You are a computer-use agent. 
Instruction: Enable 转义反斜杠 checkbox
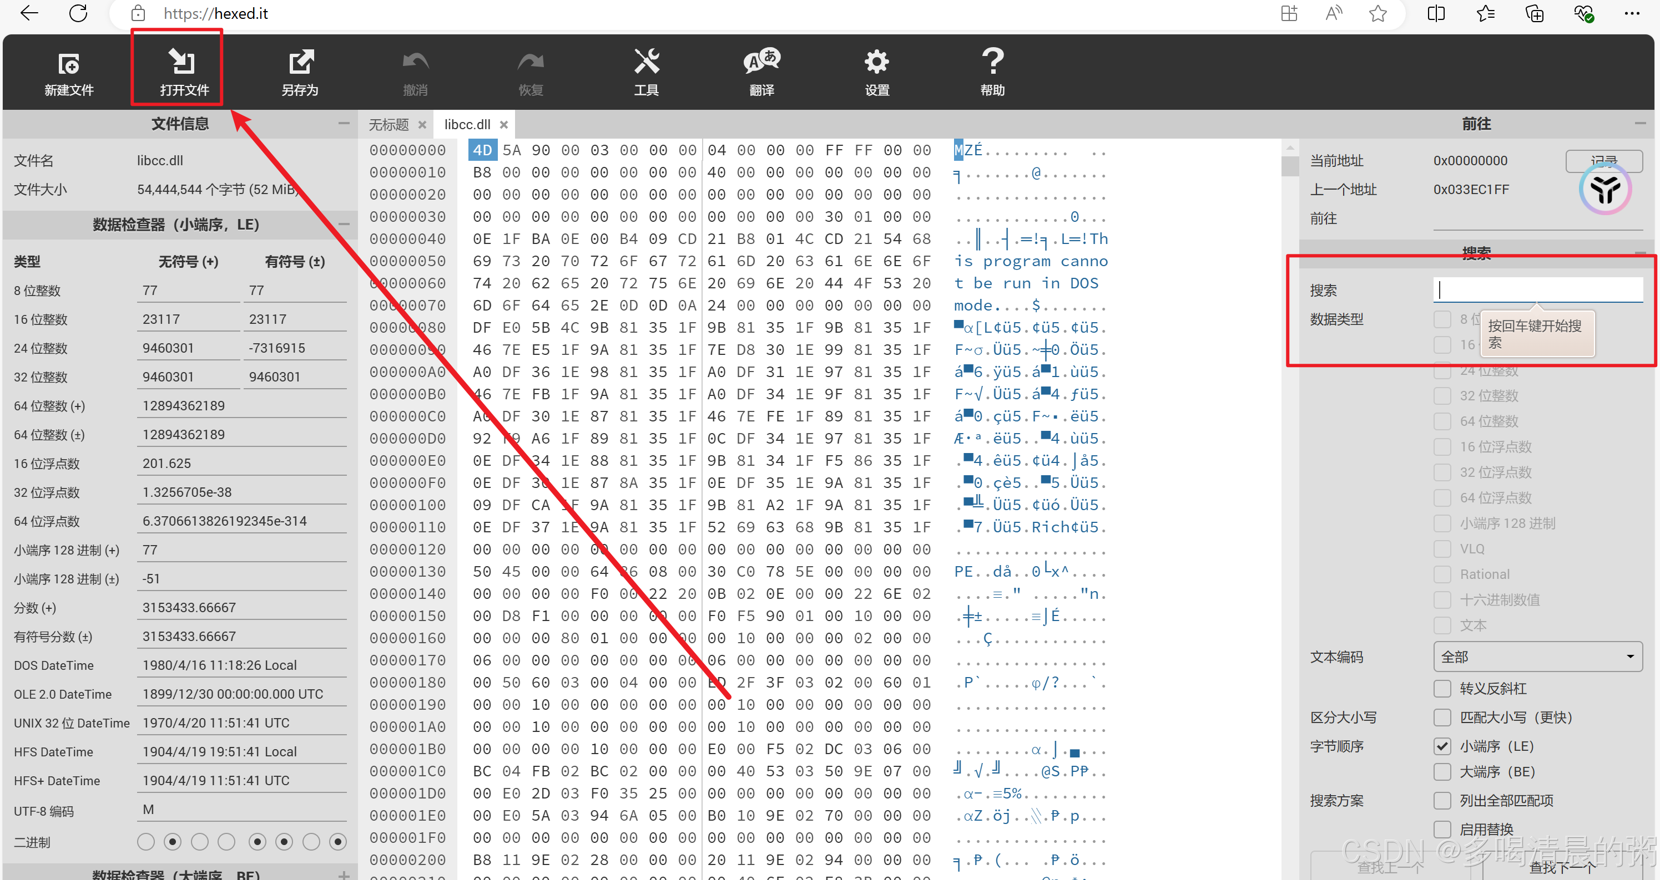point(1442,688)
